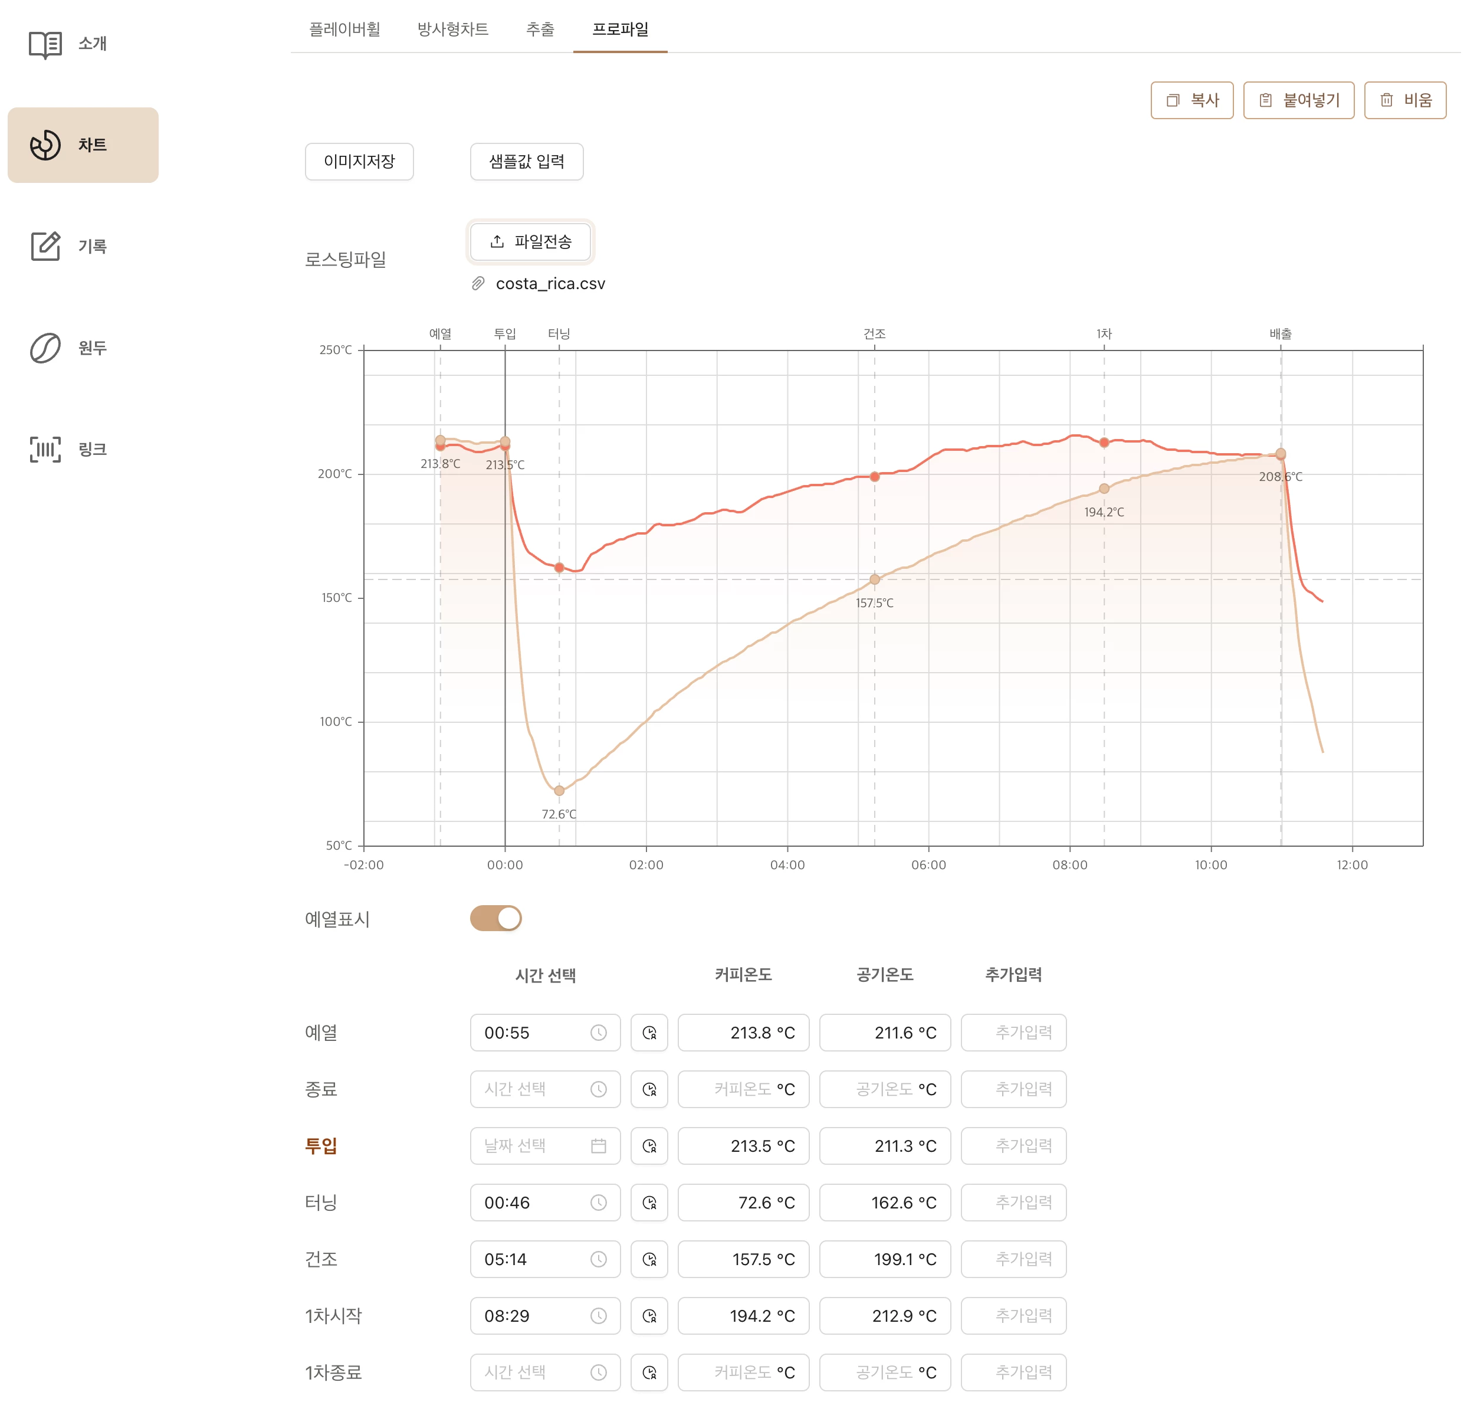Open the 투입 date picker field
Viewport: 1464px width, 1402px height.
[x=545, y=1146]
